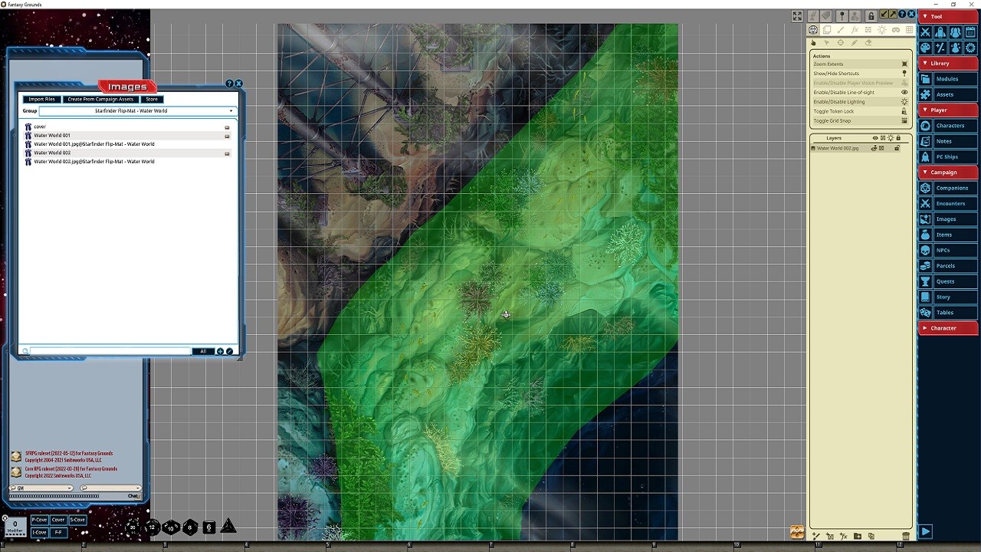This screenshot has width=981, height=552.
Task: Open the Assets library
Action: coord(950,94)
